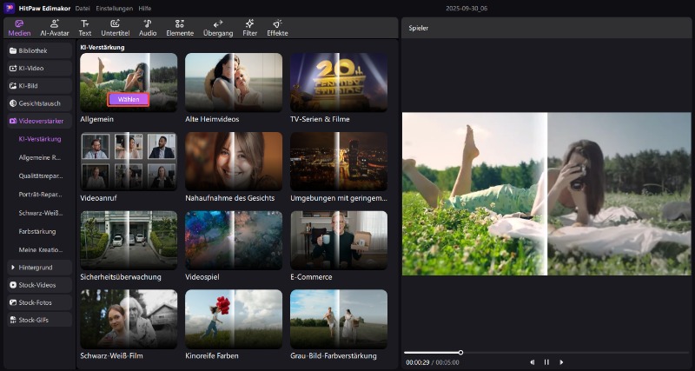Screen dimensions: 695x371
Task: Select Schwarz-Weiß sidebar sub-item
Action: point(39,213)
